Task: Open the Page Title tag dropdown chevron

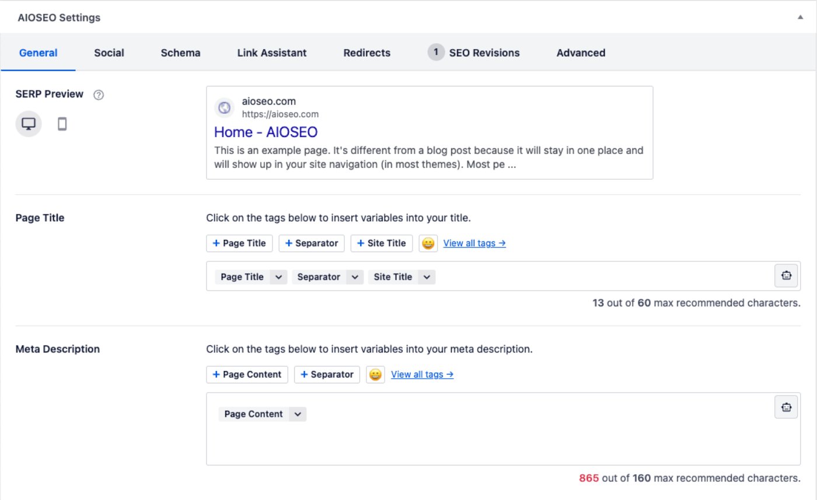Action: click(278, 277)
